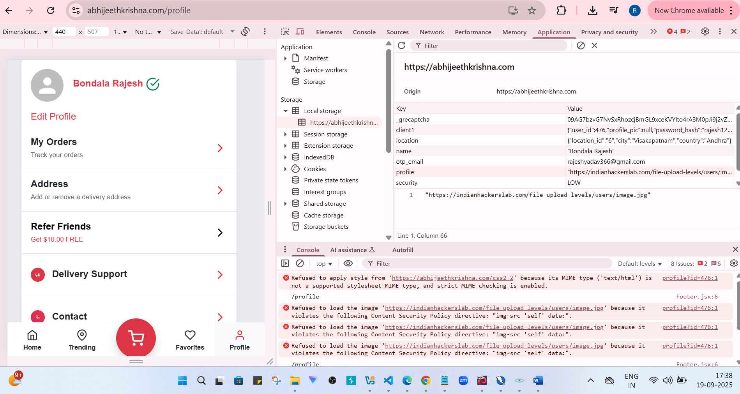This screenshot has width=740, height=394.
Task: Clear the console output
Action: coord(300,263)
